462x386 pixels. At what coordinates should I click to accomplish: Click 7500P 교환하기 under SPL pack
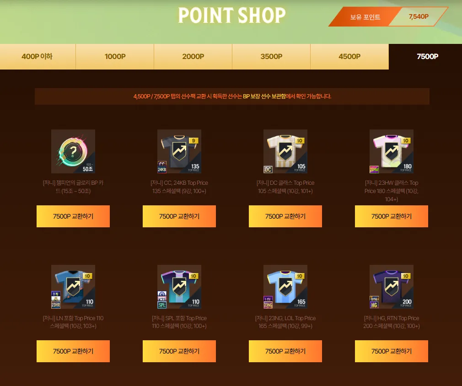point(179,351)
